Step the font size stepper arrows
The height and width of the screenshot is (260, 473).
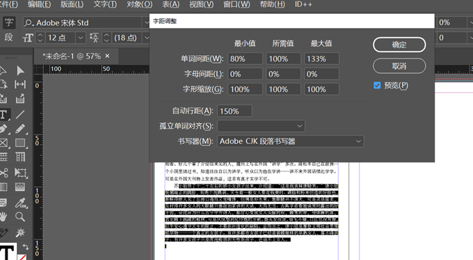click(x=40, y=38)
